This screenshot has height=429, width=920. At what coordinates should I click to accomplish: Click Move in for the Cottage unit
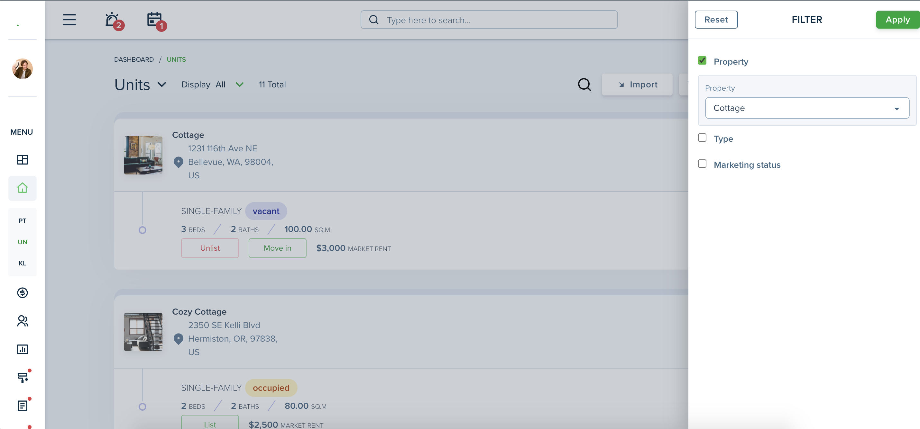tap(277, 248)
